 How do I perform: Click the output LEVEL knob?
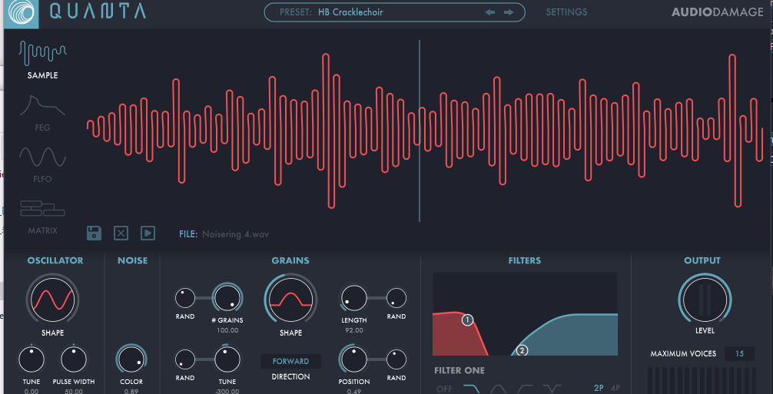705,300
